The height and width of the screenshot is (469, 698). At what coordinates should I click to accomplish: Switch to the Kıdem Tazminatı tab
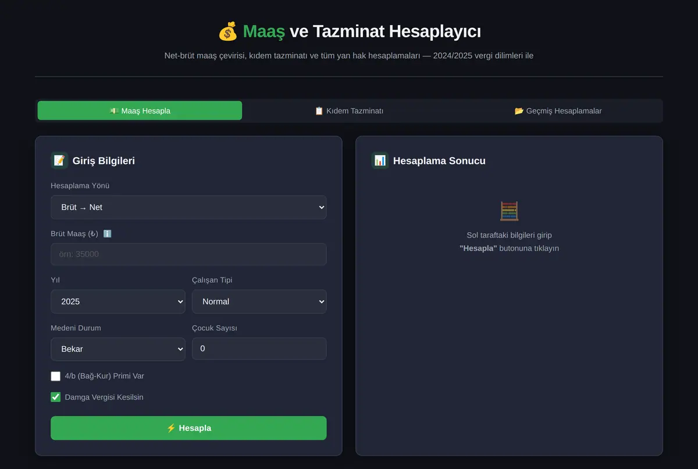pos(349,111)
